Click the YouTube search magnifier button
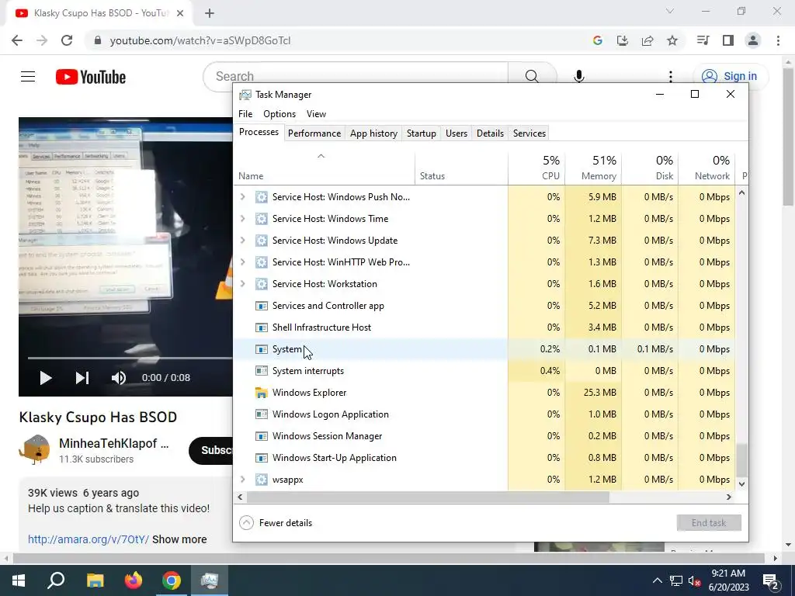The image size is (795, 596). pos(532,76)
